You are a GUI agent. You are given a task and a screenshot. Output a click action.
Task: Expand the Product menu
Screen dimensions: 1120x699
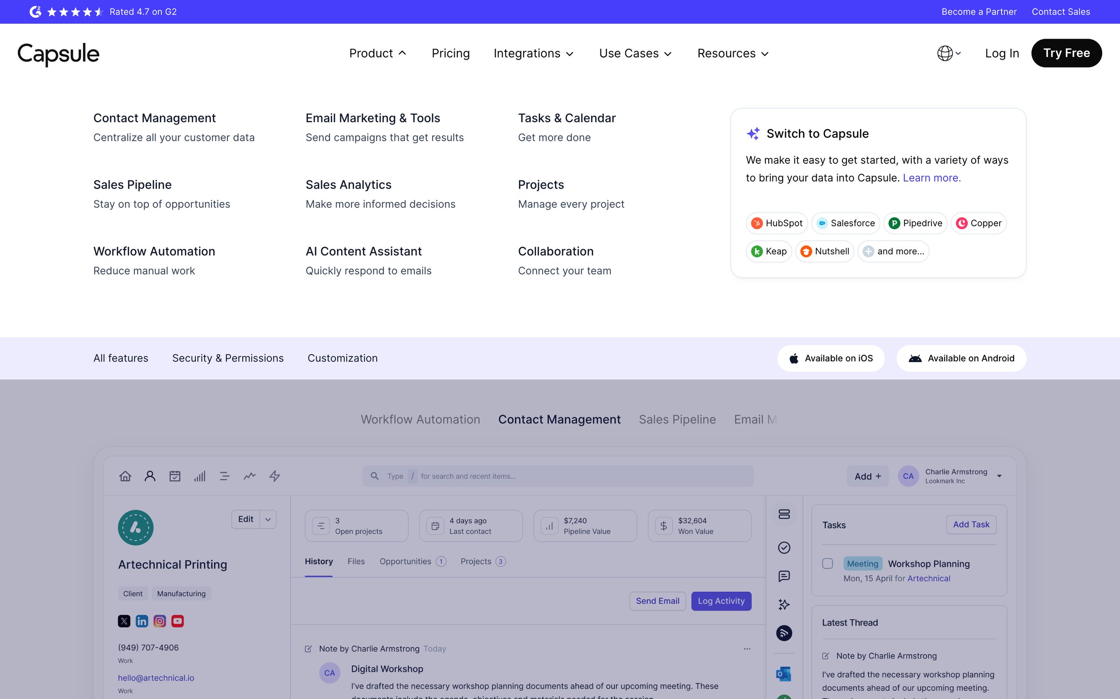click(378, 53)
